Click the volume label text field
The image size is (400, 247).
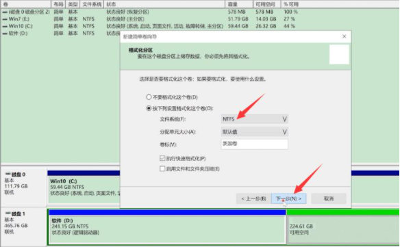254,144
